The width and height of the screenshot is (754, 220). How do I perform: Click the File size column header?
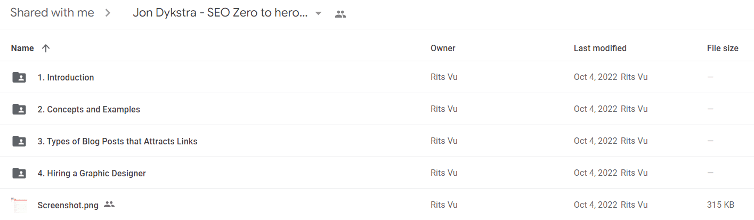tap(723, 48)
